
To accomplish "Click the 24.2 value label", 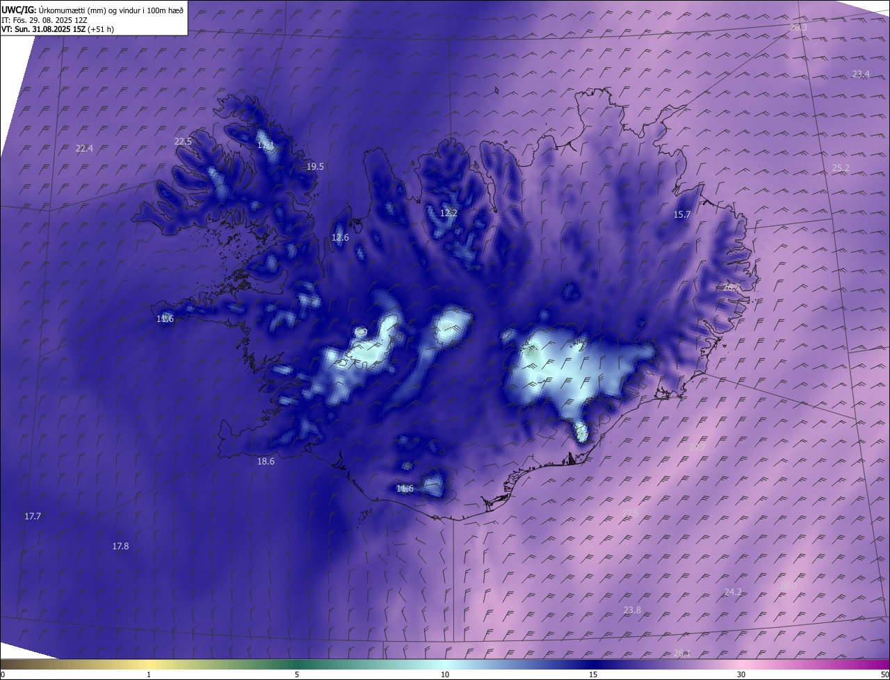I will point(733,592).
